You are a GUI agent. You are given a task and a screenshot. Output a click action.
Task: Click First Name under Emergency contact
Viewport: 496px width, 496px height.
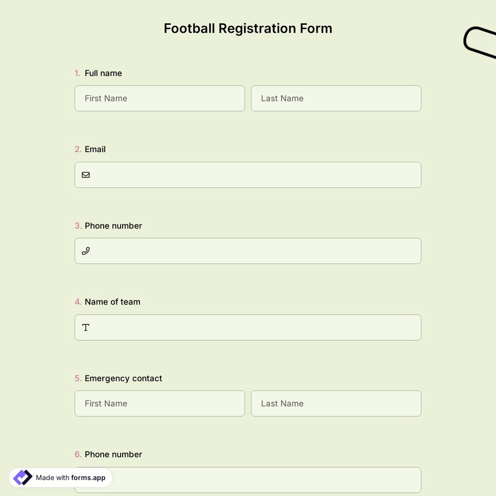tap(160, 403)
